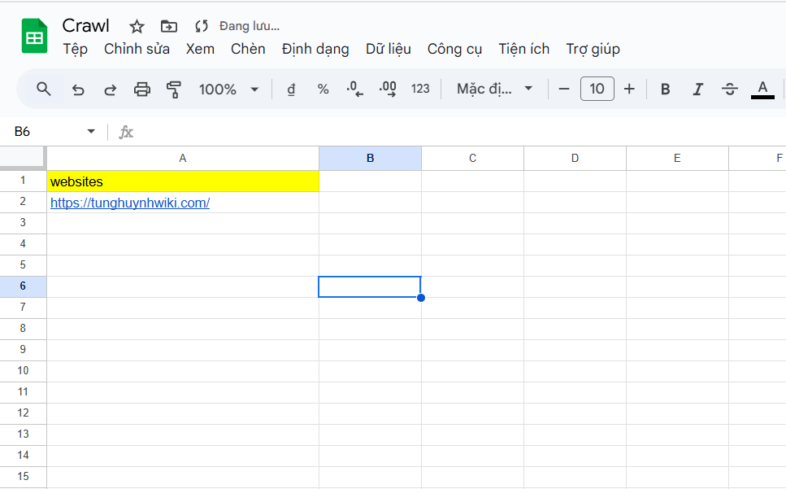This screenshot has height=489, width=786.
Task: Open the tunghuynhwiki.com link in A2
Action: [x=130, y=203]
